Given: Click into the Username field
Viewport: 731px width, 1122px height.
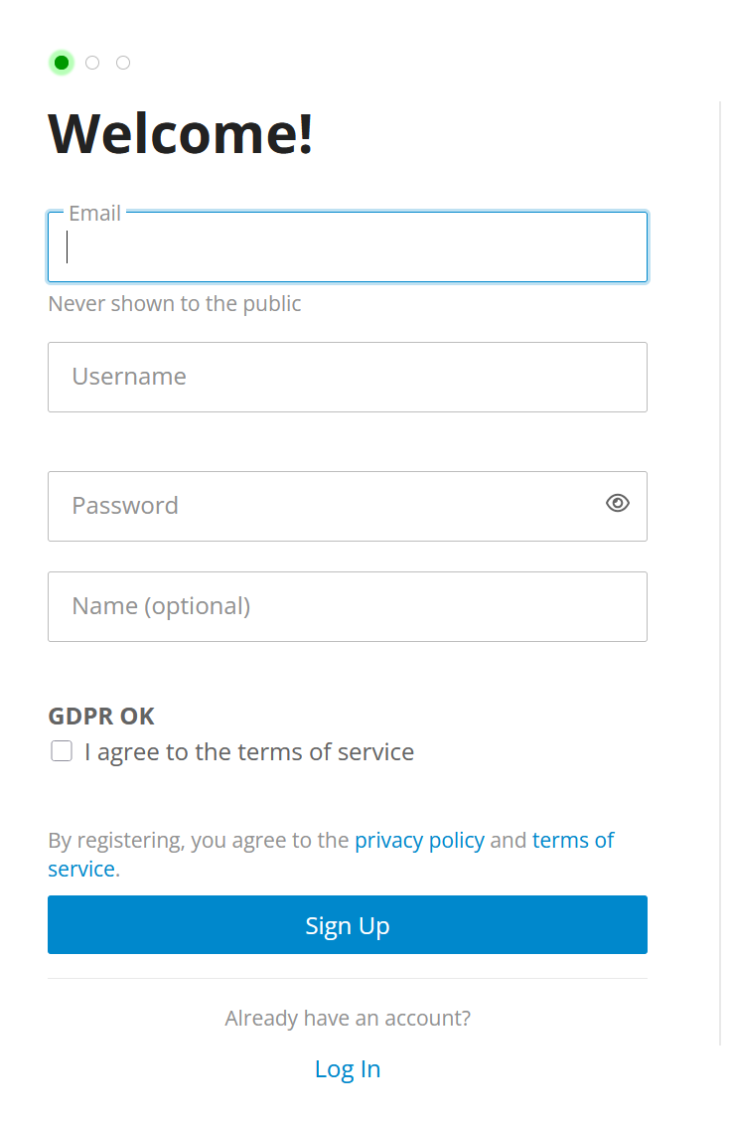Looking at the screenshot, I should click(x=348, y=377).
